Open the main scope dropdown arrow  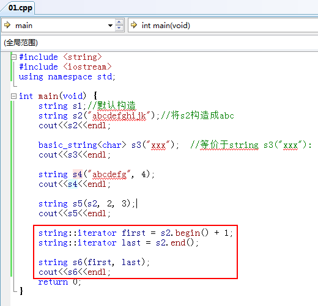coord(110,26)
